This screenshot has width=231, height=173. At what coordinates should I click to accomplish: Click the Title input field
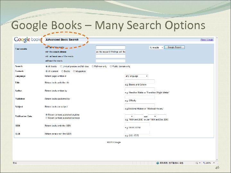(140, 81)
